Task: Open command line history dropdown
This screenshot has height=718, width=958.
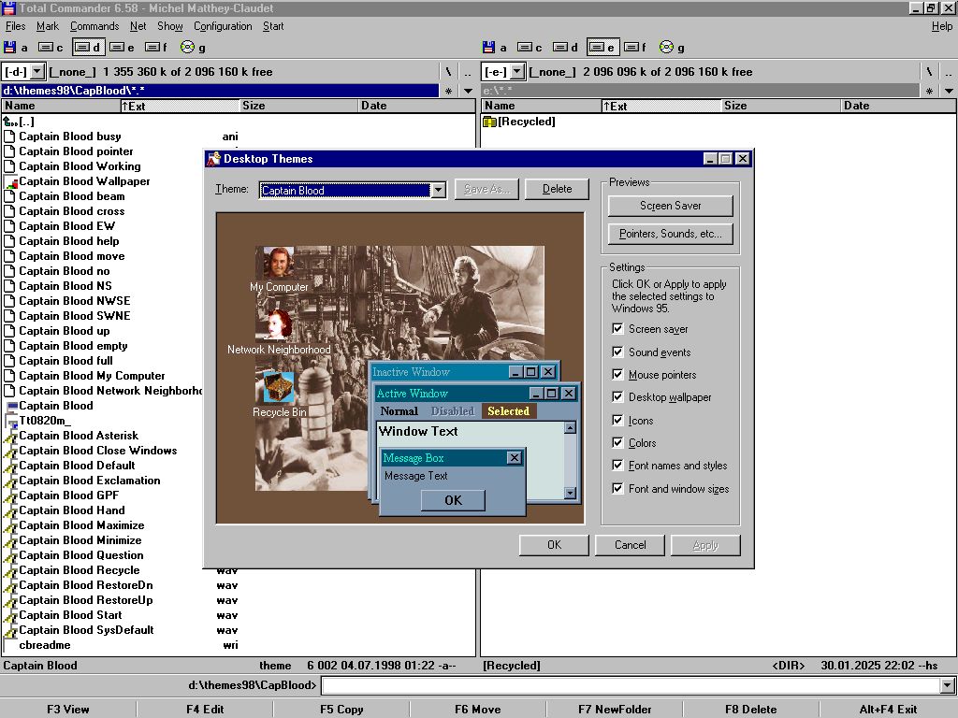Action: click(x=947, y=686)
